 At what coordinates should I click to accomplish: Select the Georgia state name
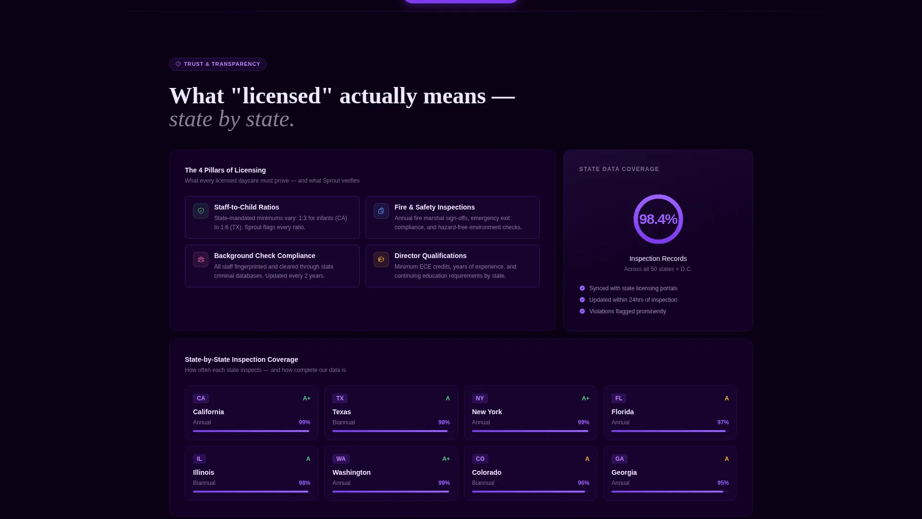tap(624, 472)
